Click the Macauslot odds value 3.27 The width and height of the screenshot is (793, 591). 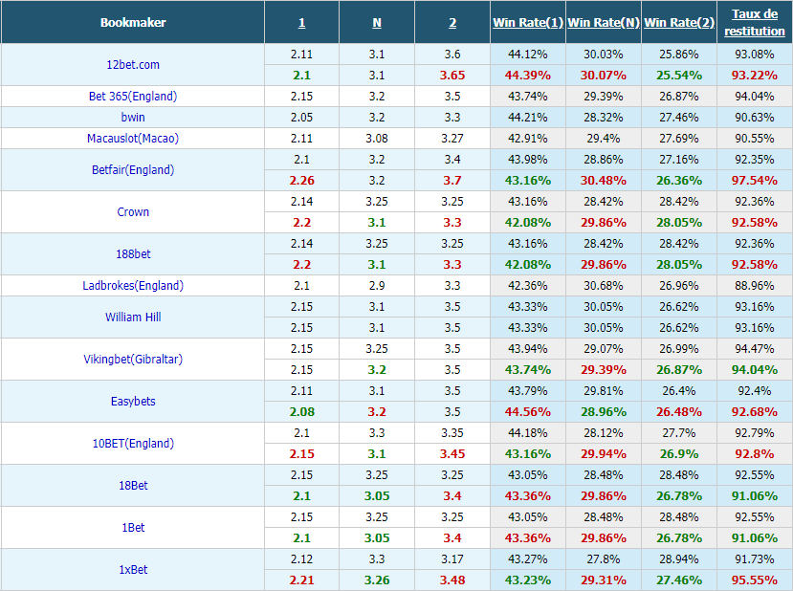[452, 139]
